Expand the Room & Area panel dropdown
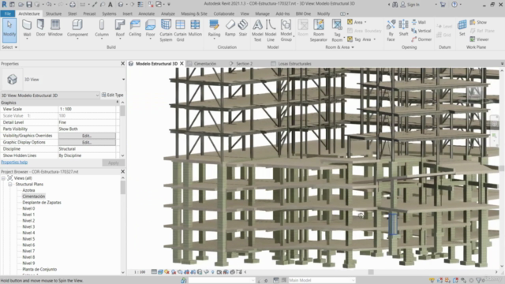This screenshot has height=284, width=505. click(339, 47)
